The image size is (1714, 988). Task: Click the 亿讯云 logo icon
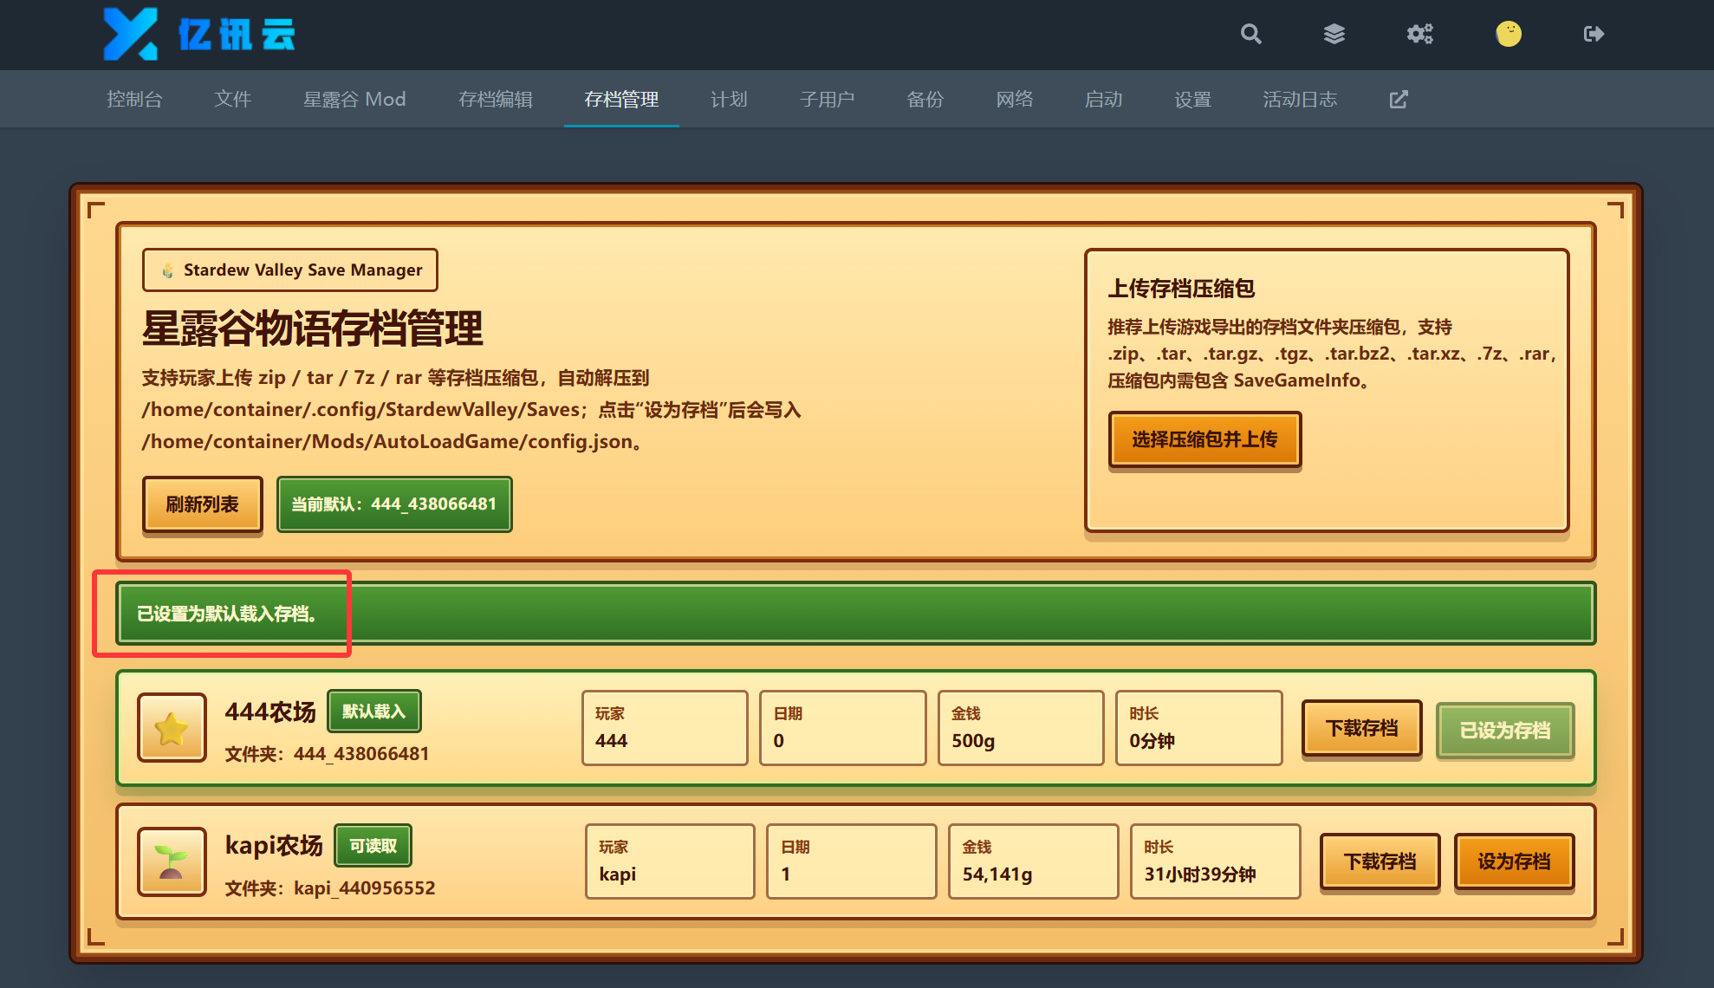(131, 34)
